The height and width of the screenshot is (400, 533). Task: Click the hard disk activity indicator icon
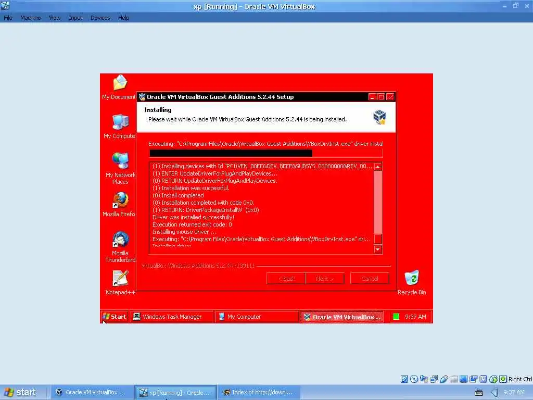coord(404,379)
